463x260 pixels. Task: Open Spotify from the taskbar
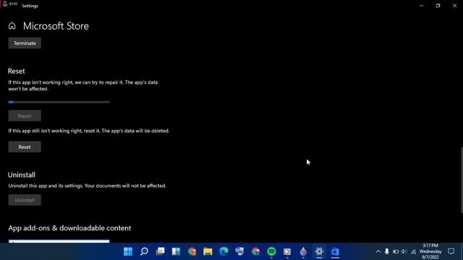coord(272,251)
